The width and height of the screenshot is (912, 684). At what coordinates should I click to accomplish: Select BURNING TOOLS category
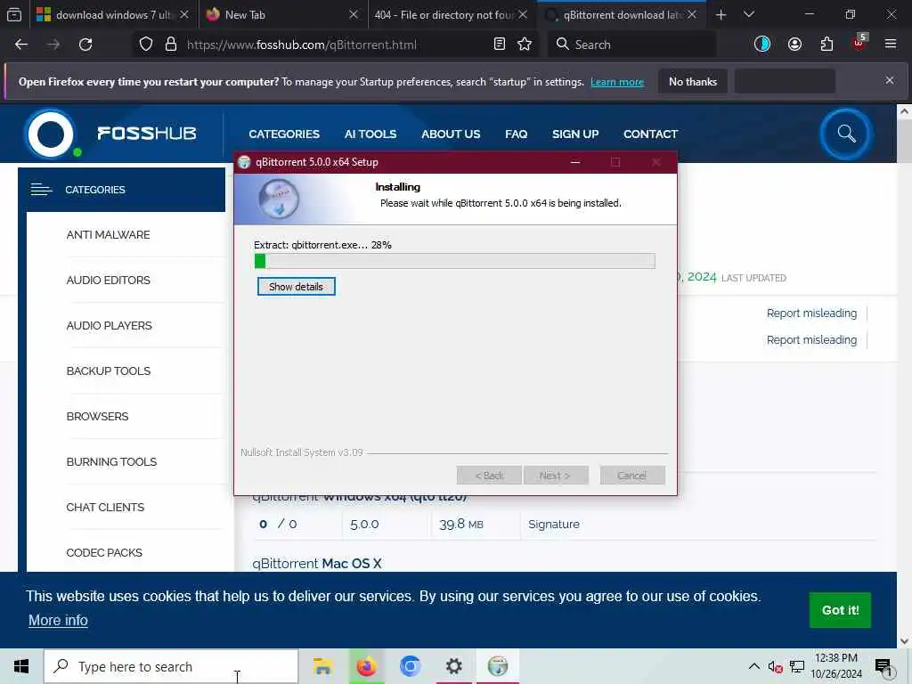[111, 461]
